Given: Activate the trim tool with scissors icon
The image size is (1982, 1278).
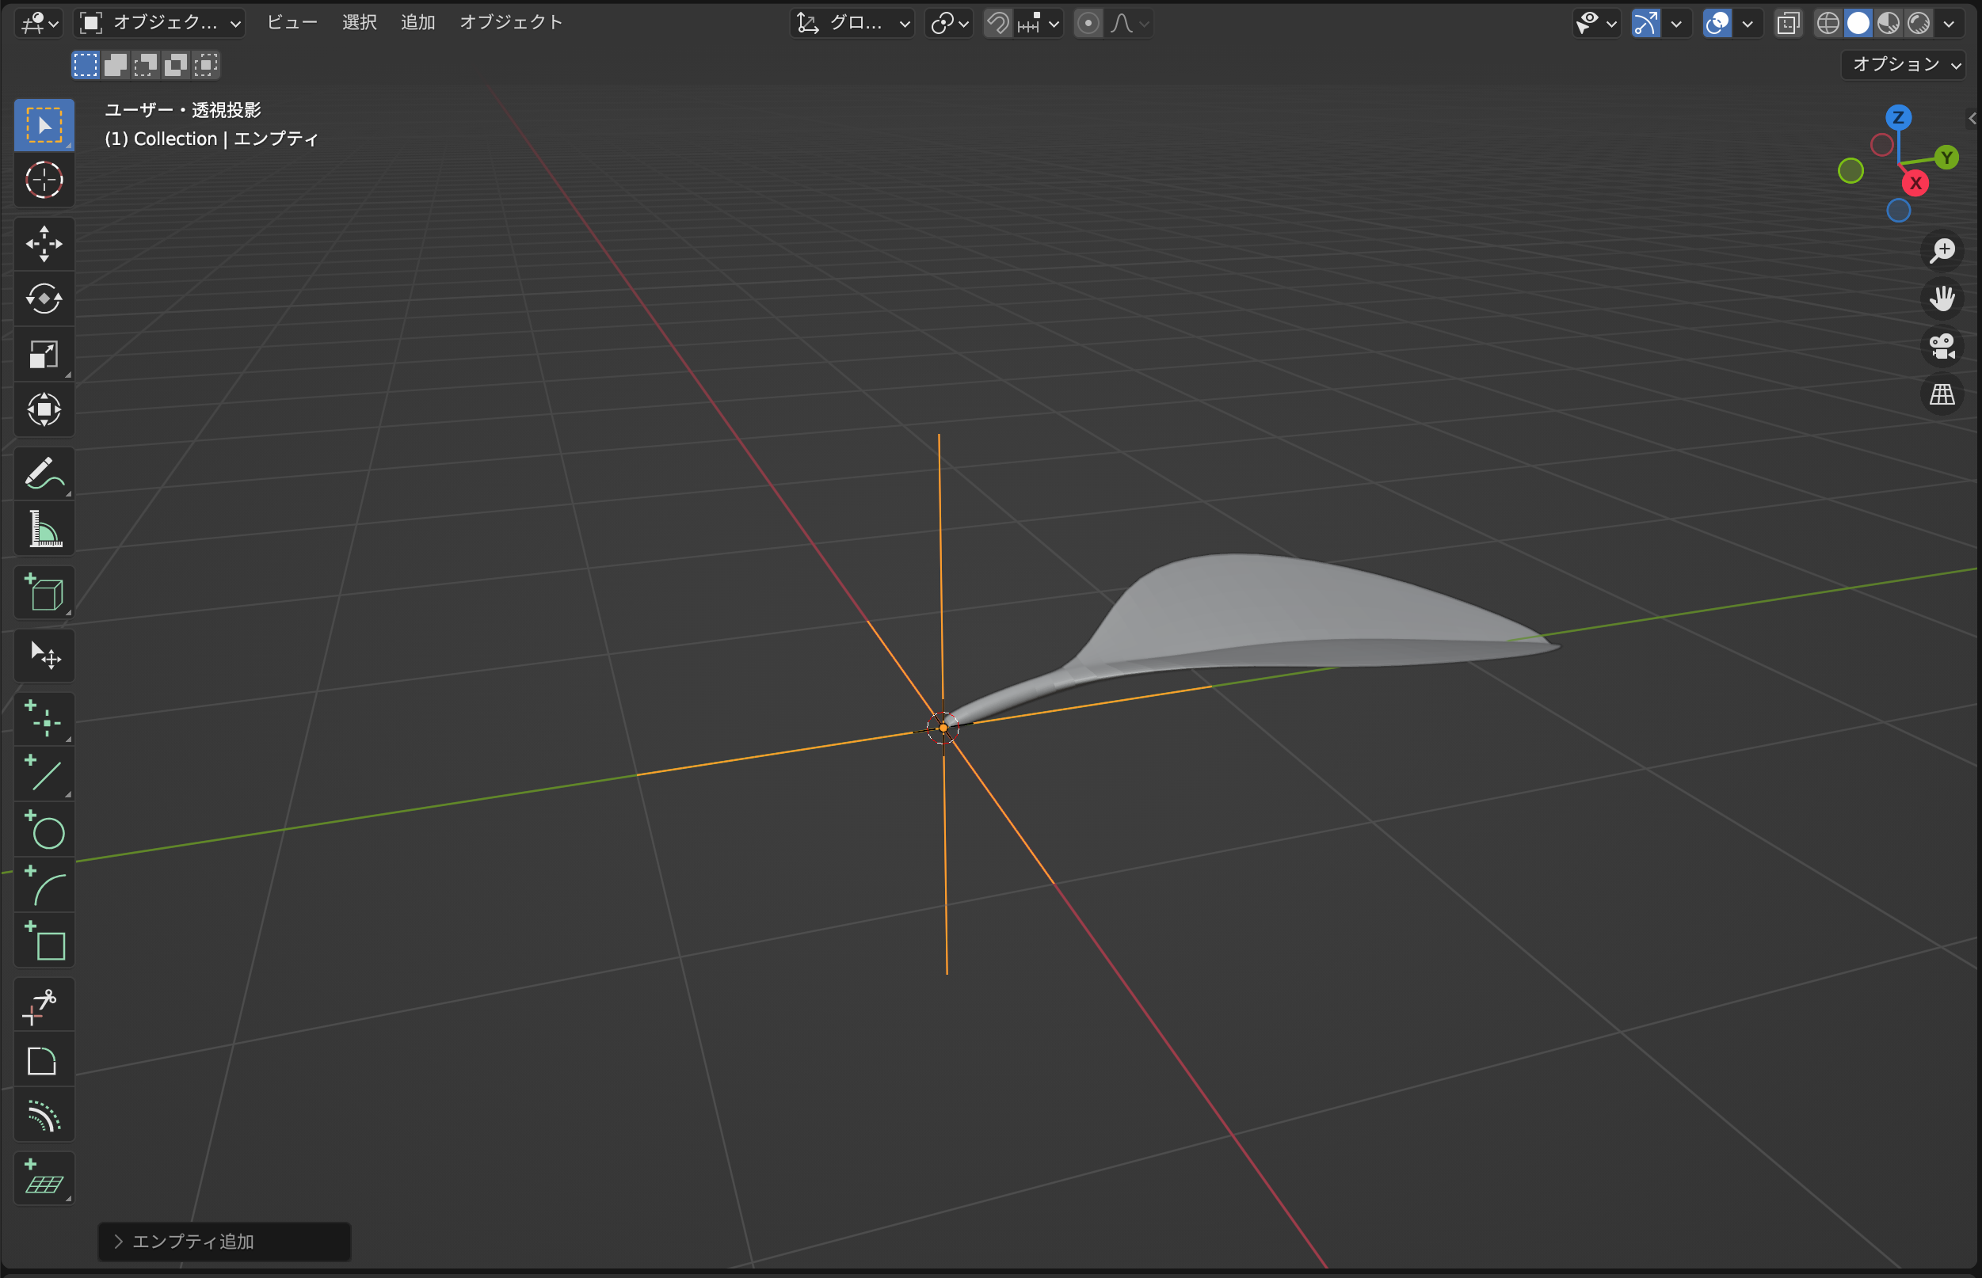Looking at the screenshot, I should click(44, 1005).
